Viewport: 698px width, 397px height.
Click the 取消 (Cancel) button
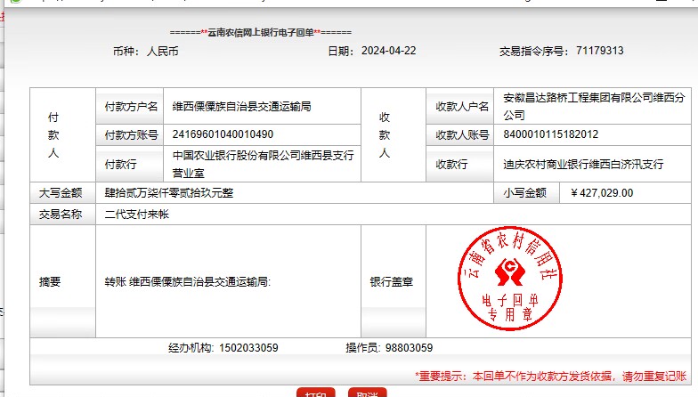point(366,393)
